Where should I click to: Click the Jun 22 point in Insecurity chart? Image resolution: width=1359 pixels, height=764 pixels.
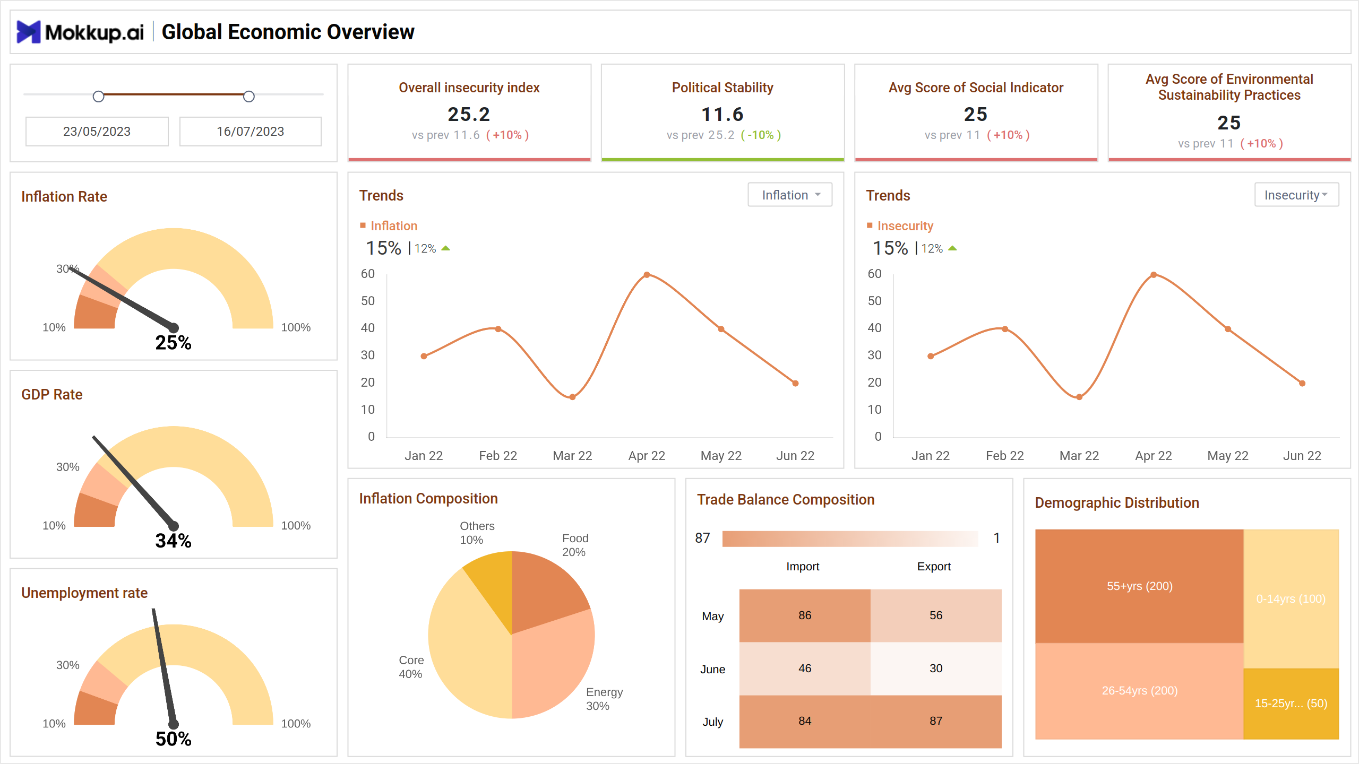[x=1302, y=383]
